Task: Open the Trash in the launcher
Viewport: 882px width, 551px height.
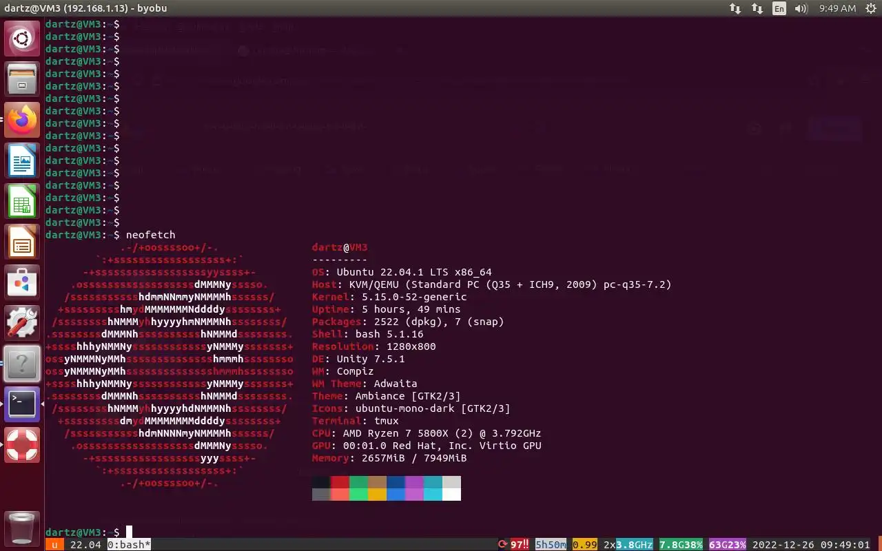Action: pyautogui.click(x=22, y=528)
